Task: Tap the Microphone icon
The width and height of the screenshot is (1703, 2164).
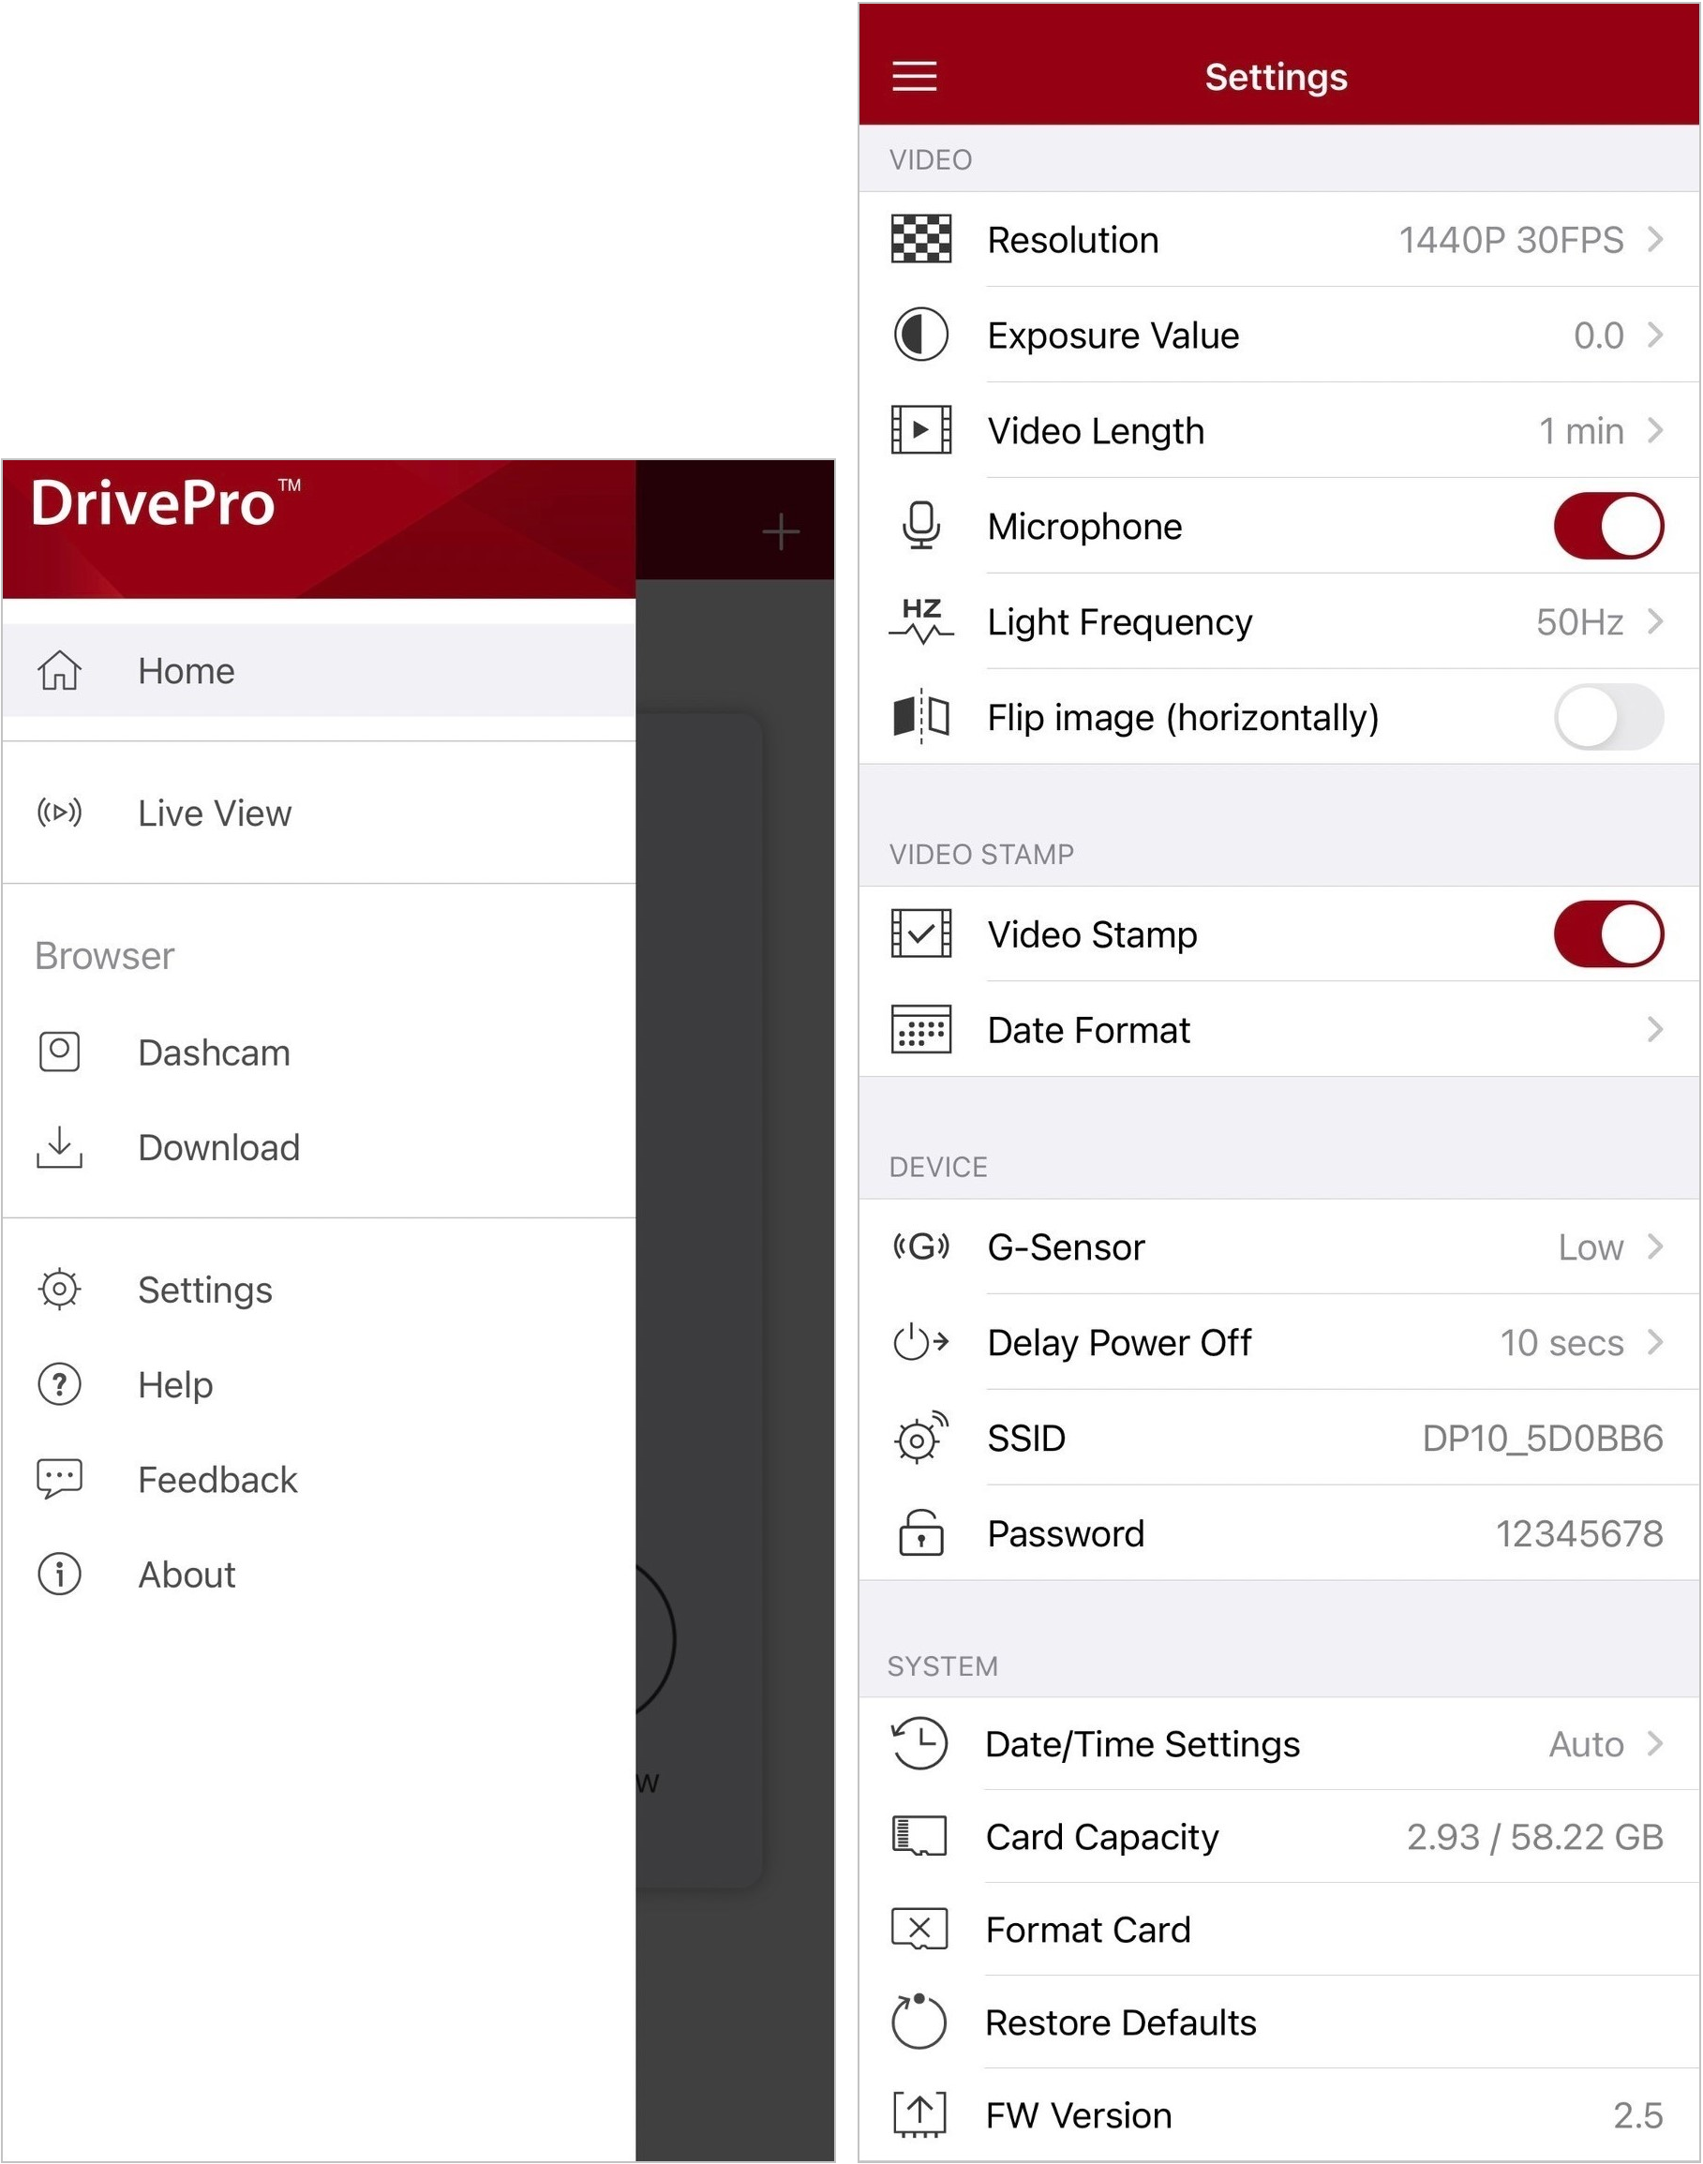Action: (920, 527)
